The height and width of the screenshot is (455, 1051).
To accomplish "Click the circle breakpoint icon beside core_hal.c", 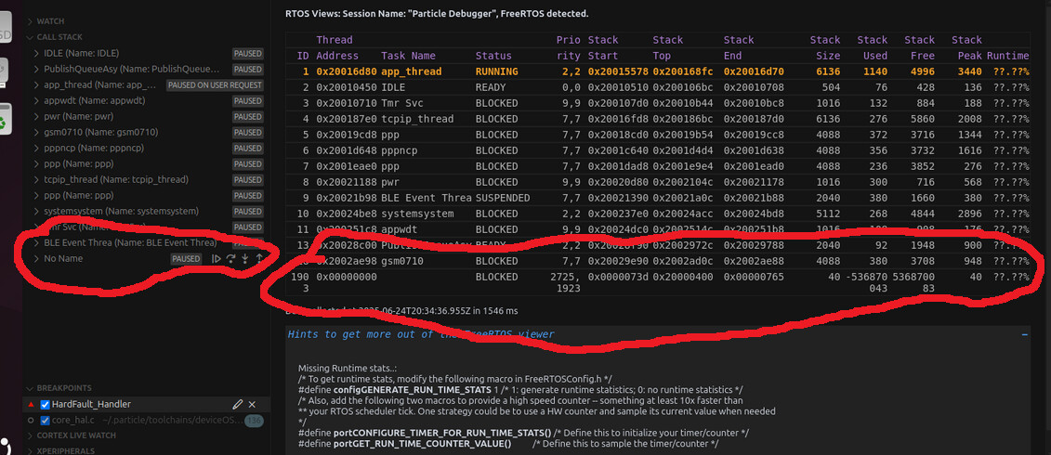I will coord(31,420).
